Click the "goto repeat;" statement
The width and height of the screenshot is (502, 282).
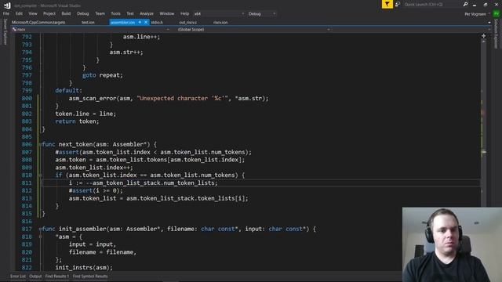point(103,75)
